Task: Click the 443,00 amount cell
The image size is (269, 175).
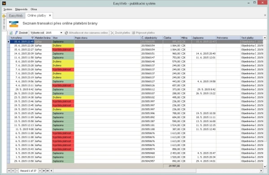Action: pos(172,81)
